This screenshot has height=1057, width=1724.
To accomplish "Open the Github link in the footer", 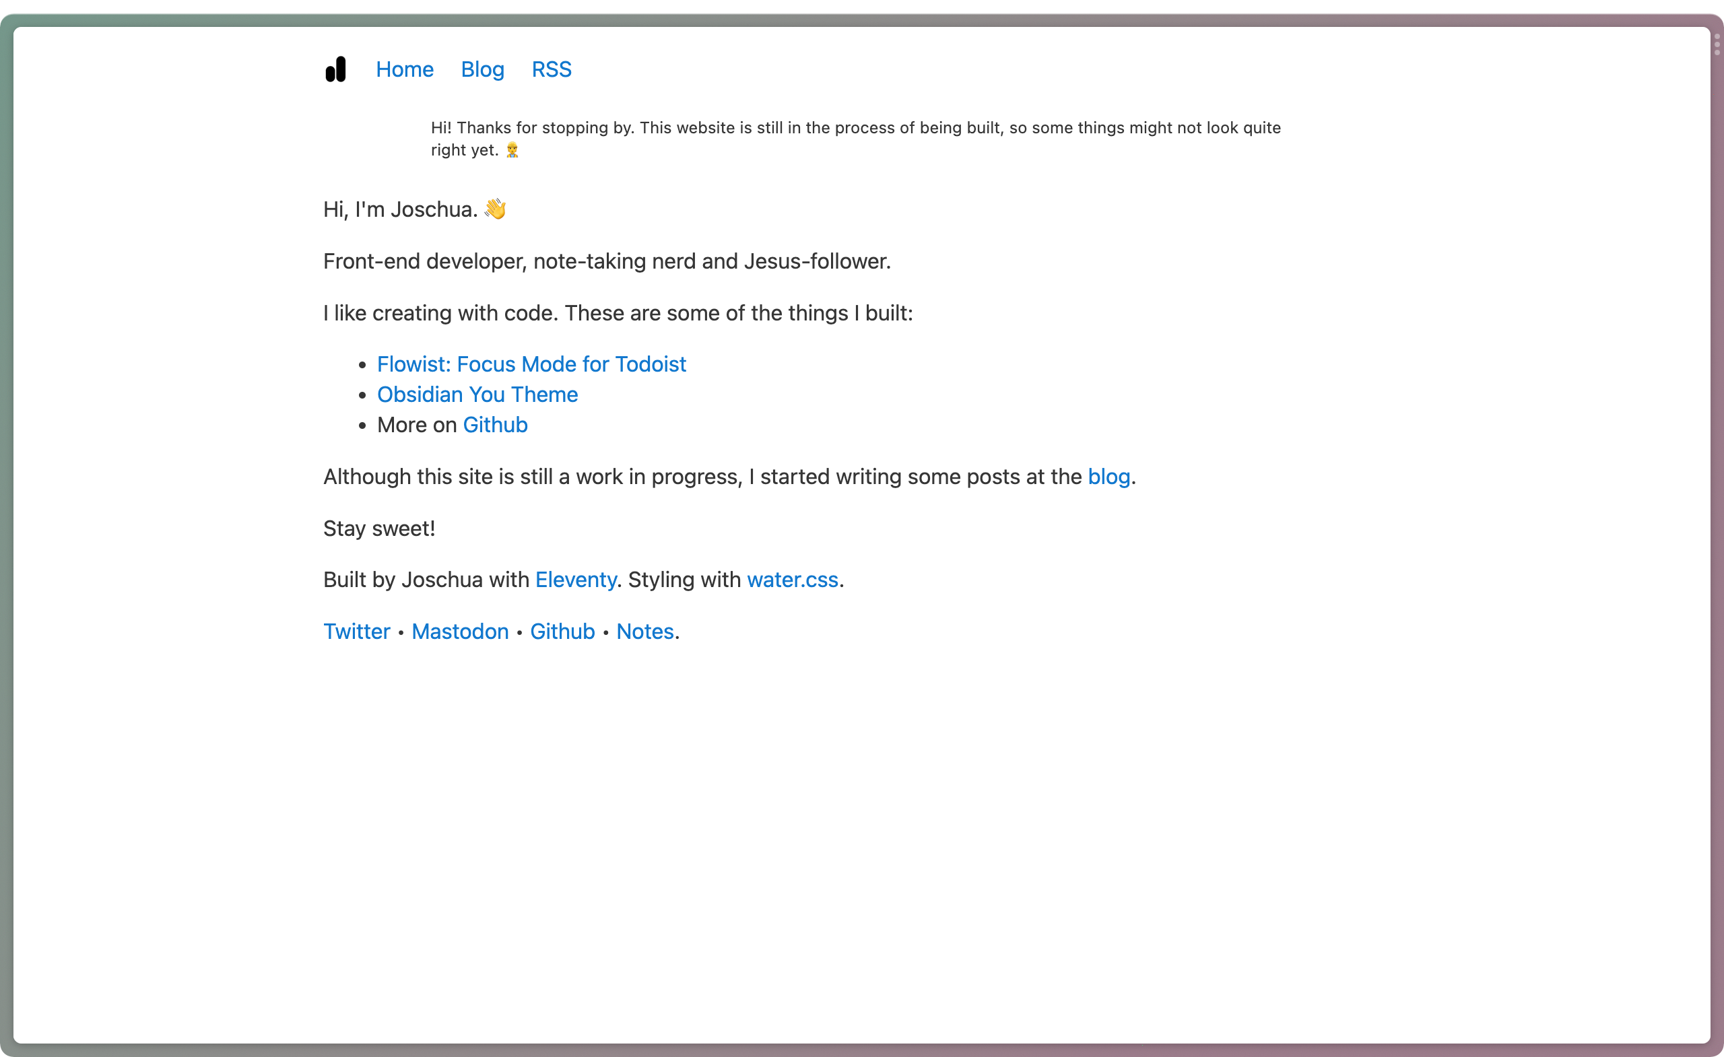I will point(562,631).
